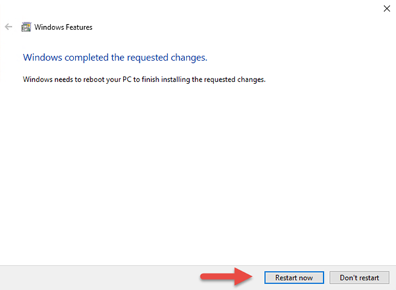Click the blue heading about completed changes

[x=115, y=58]
